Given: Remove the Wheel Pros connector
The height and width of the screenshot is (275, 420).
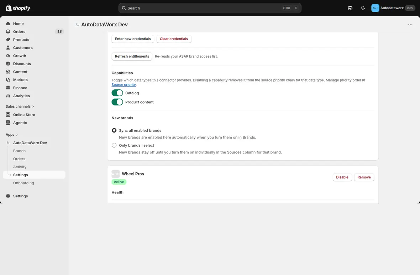Looking at the screenshot, I should point(364,177).
